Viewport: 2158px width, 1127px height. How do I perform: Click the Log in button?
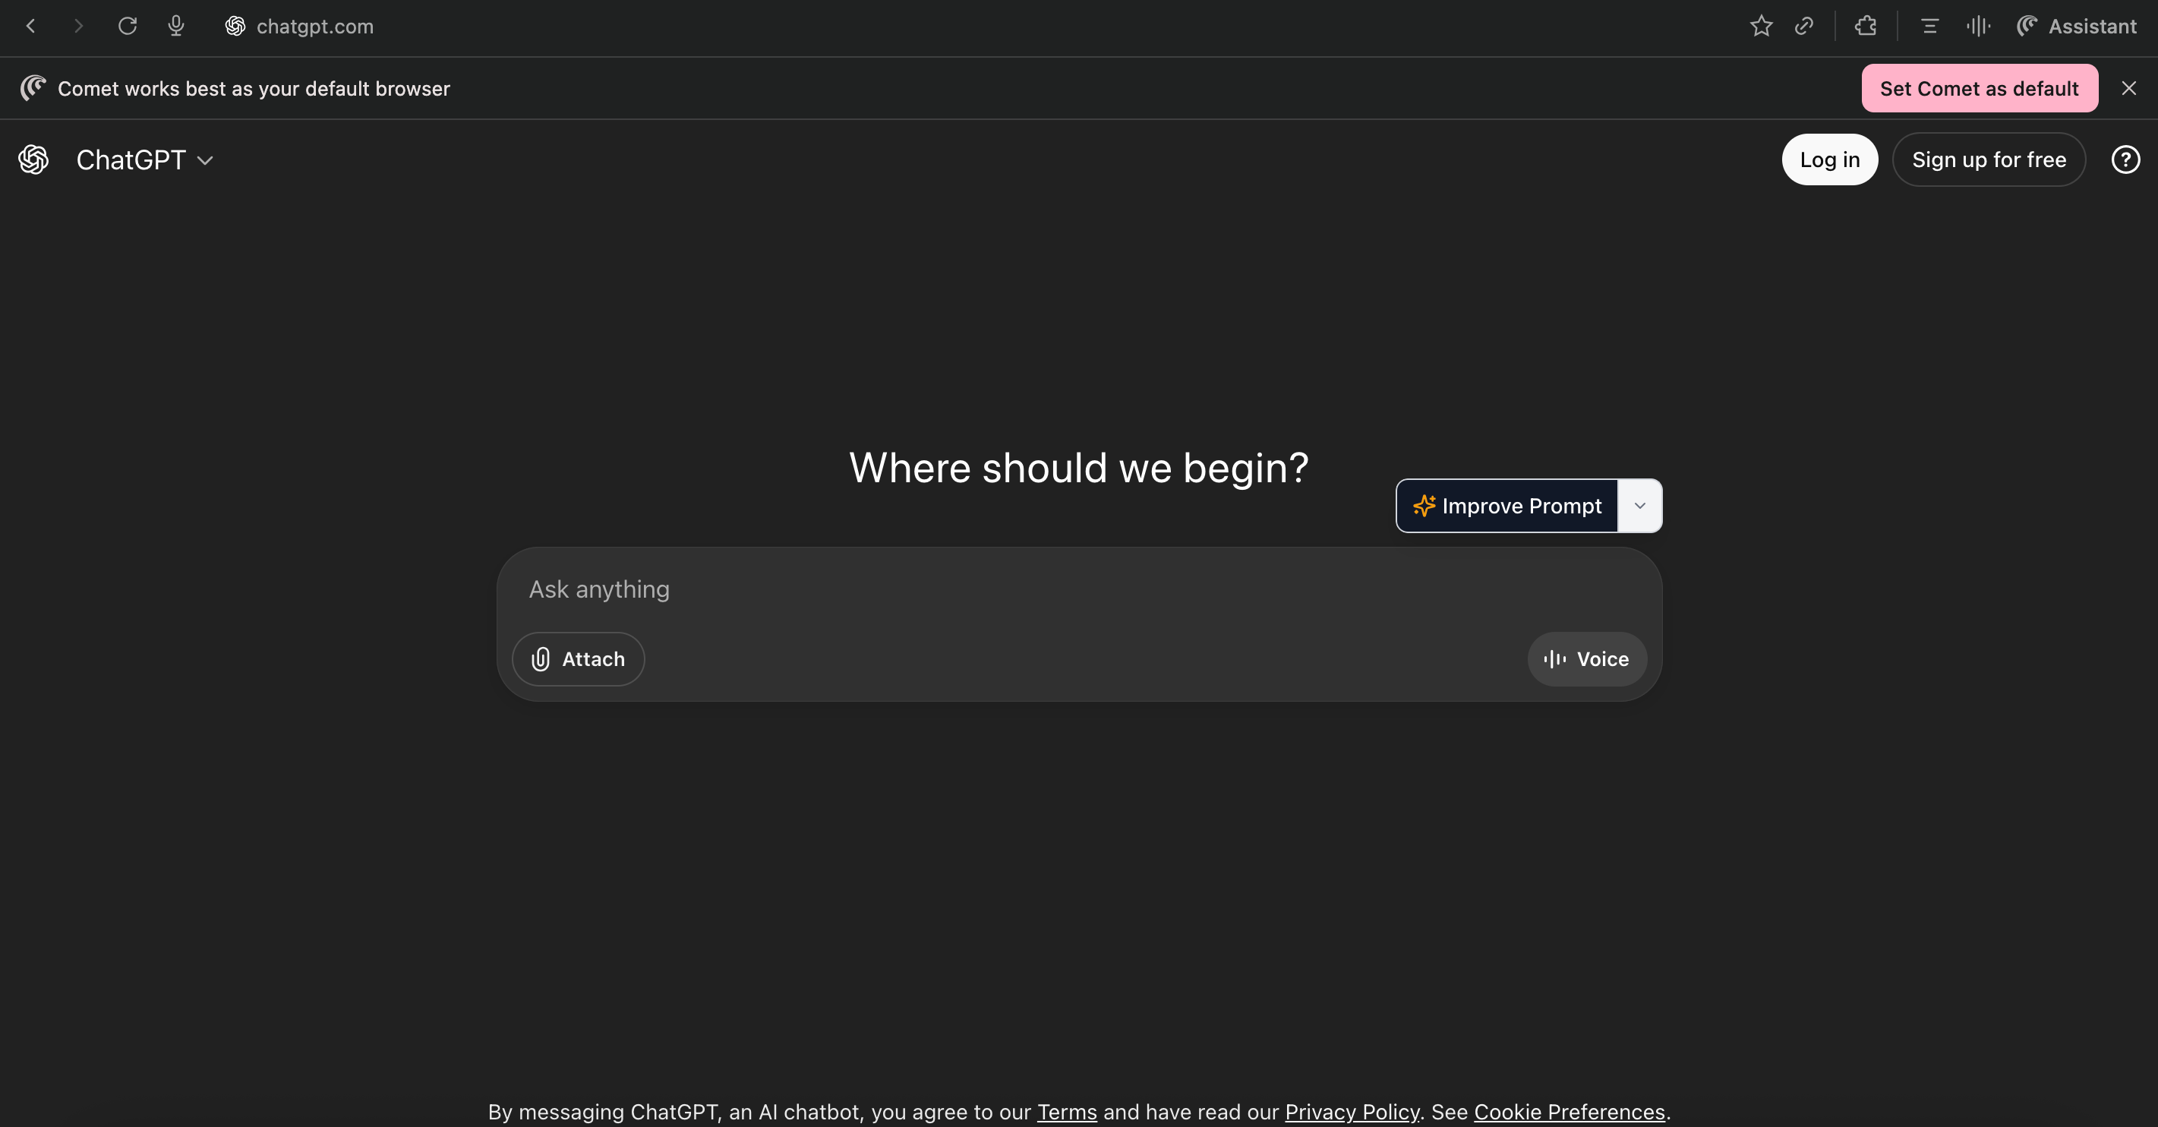pos(1830,159)
